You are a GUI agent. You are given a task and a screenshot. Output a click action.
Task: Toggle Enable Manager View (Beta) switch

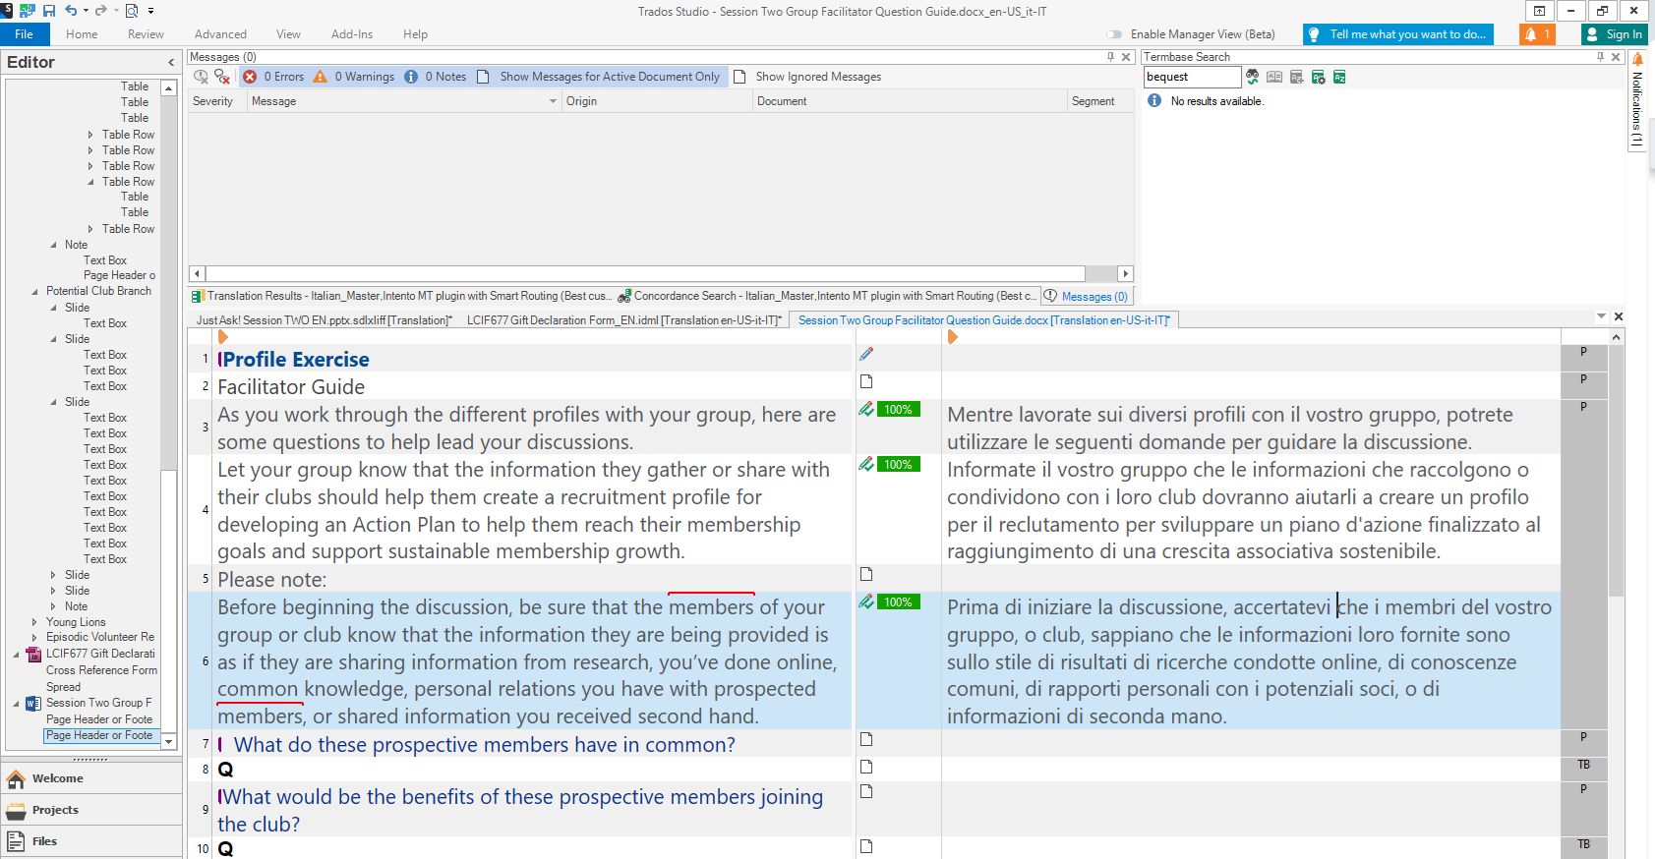[1114, 34]
